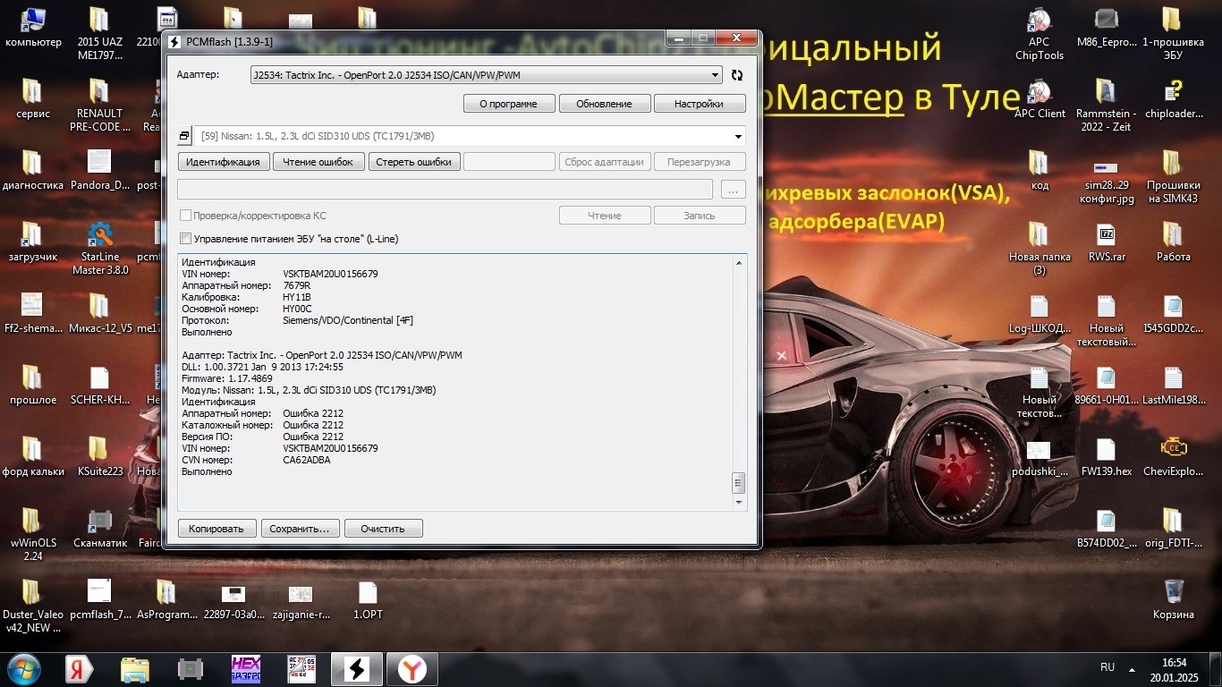Click the Идентификация button

tap(224, 162)
